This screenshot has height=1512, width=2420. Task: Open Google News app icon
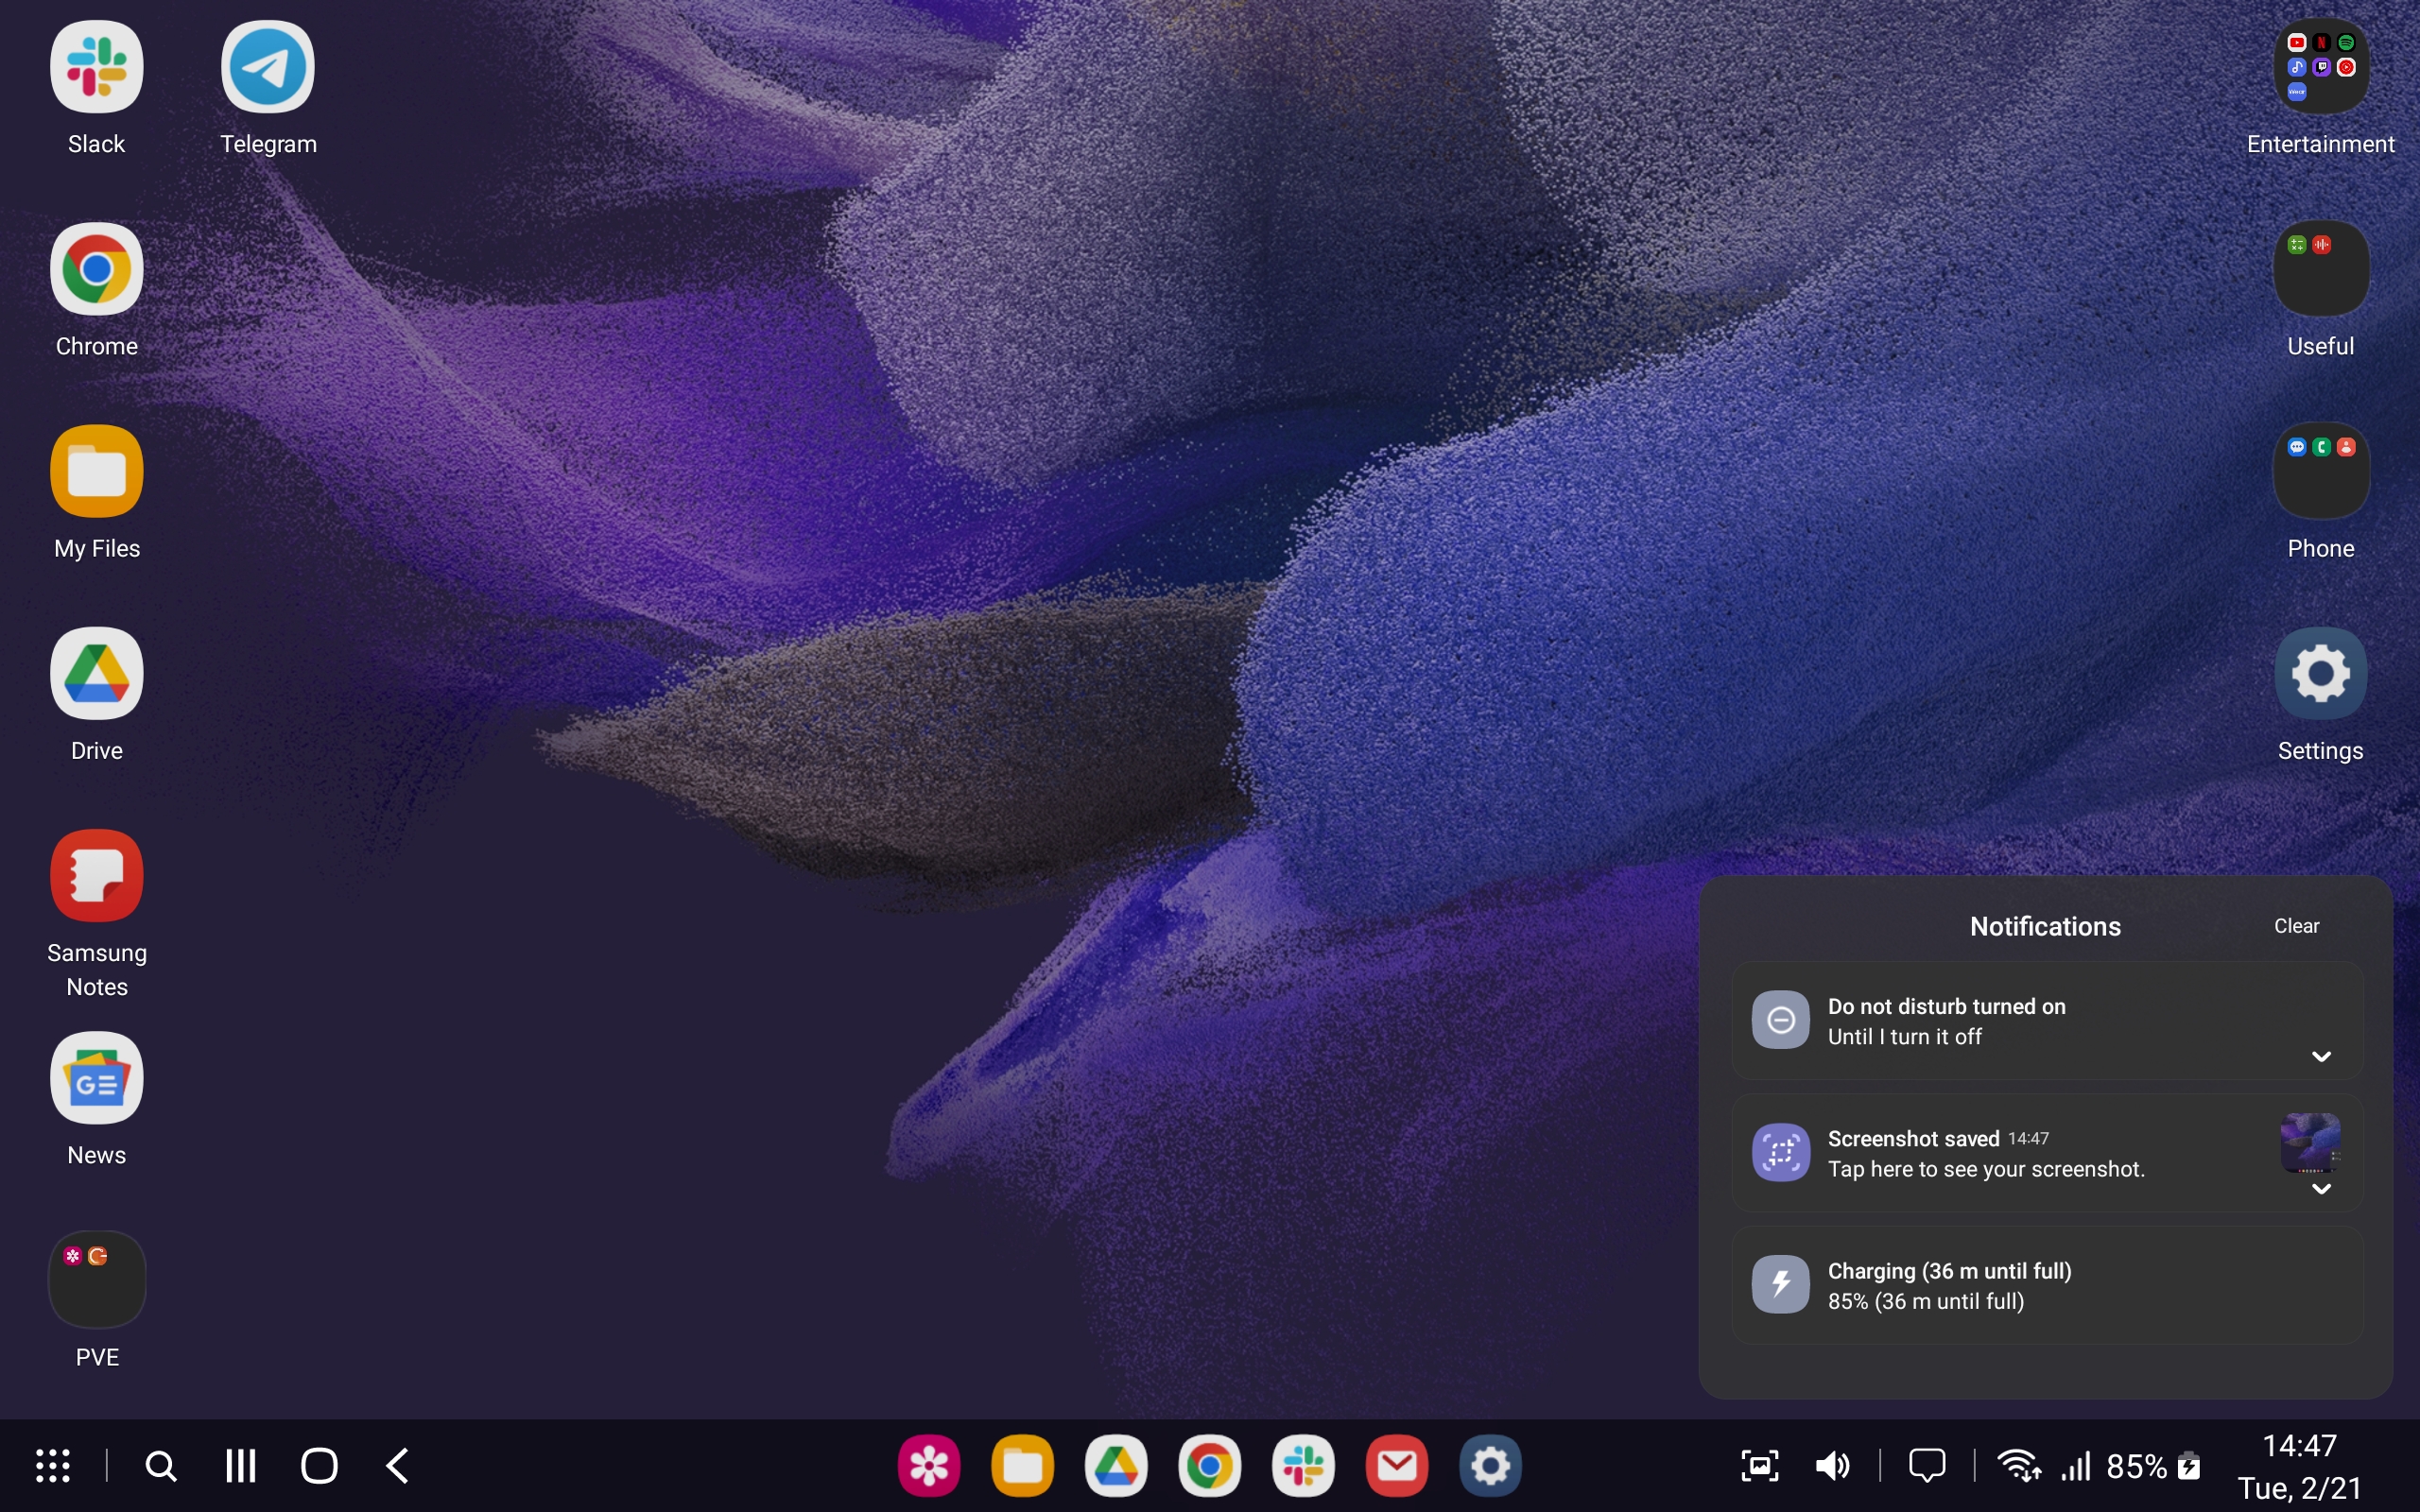96,1078
